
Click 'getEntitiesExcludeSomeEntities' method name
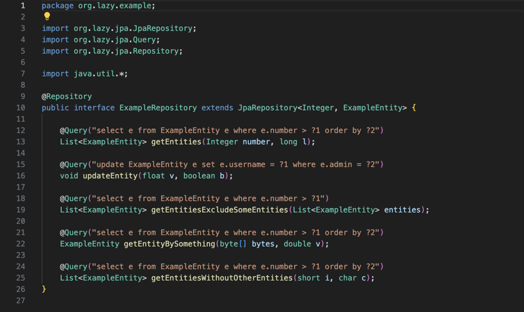pyautogui.click(x=219, y=210)
